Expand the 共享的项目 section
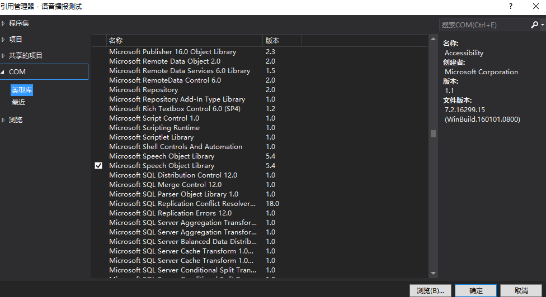Viewport: 546px width, 297px height. click(3, 56)
